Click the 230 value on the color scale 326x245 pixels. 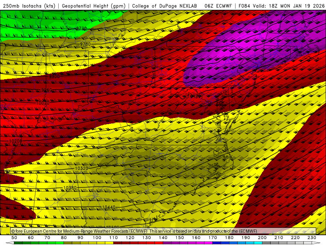click(312, 238)
